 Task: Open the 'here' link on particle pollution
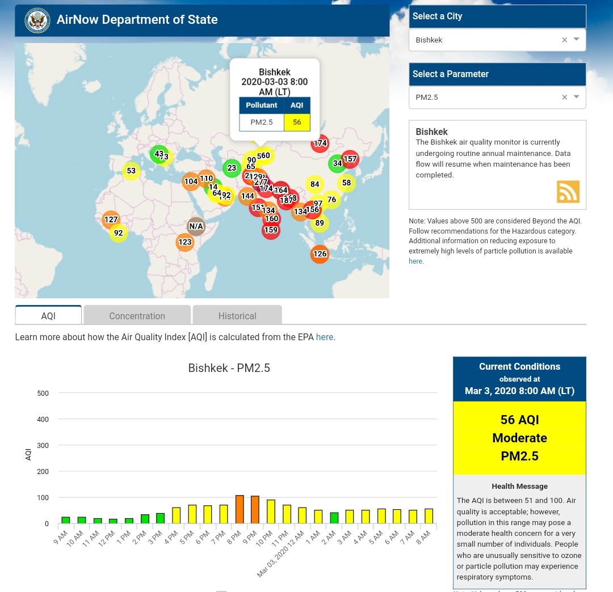coord(415,261)
